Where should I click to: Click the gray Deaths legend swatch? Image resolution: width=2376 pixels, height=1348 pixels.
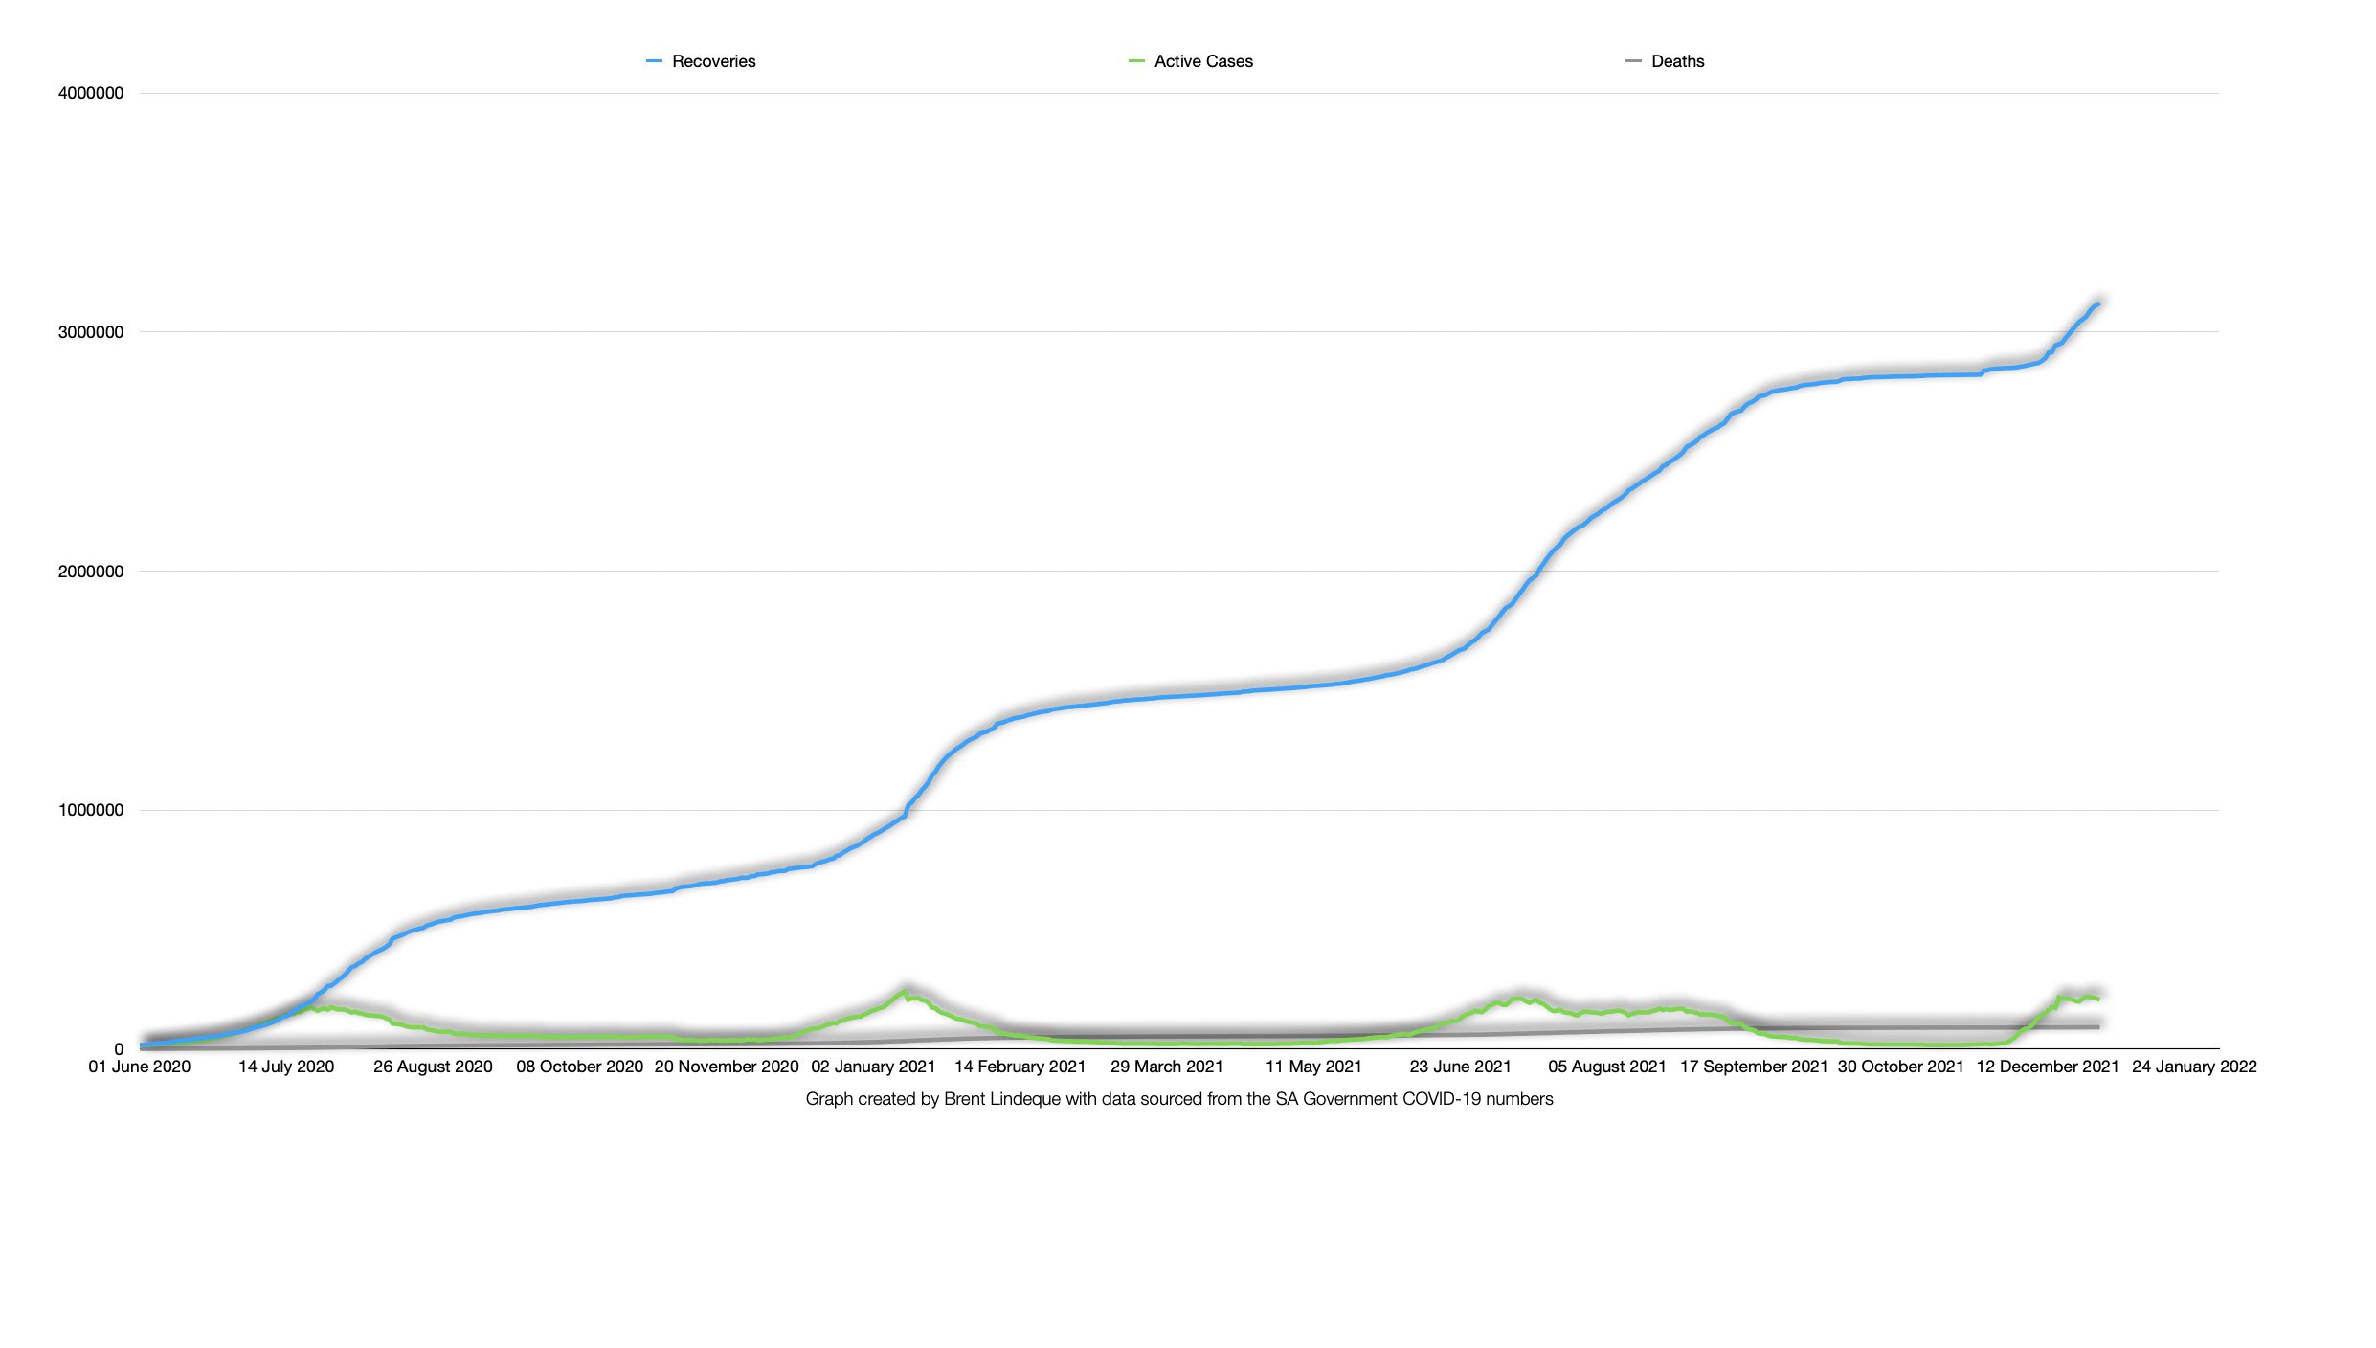tap(1633, 61)
